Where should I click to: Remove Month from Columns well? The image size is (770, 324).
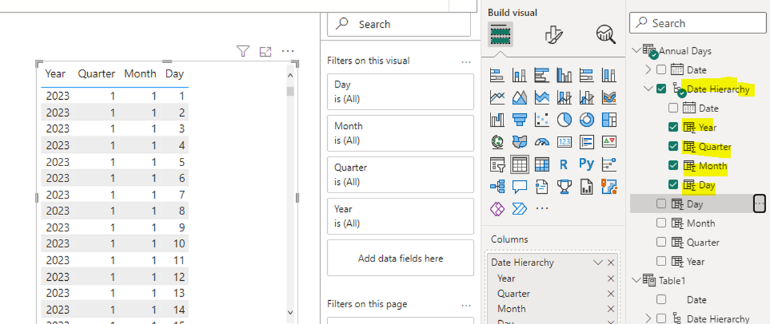tap(611, 309)
